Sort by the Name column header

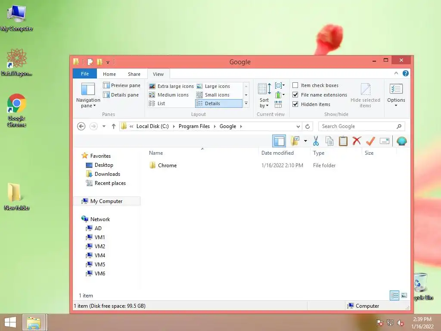click(x=202, y=153)
